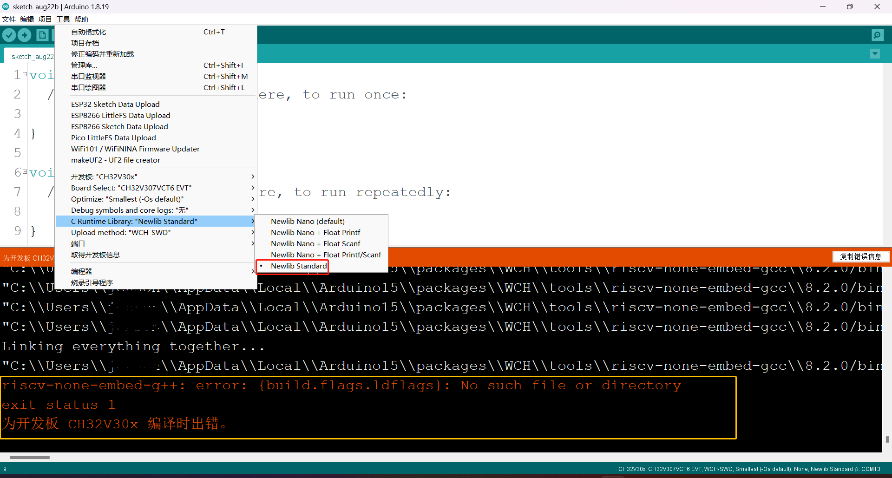The width and height of the screenshot is (892, 478).
Task: Upload the sketch using the arrow icon
Action: (x=24, y=35)
